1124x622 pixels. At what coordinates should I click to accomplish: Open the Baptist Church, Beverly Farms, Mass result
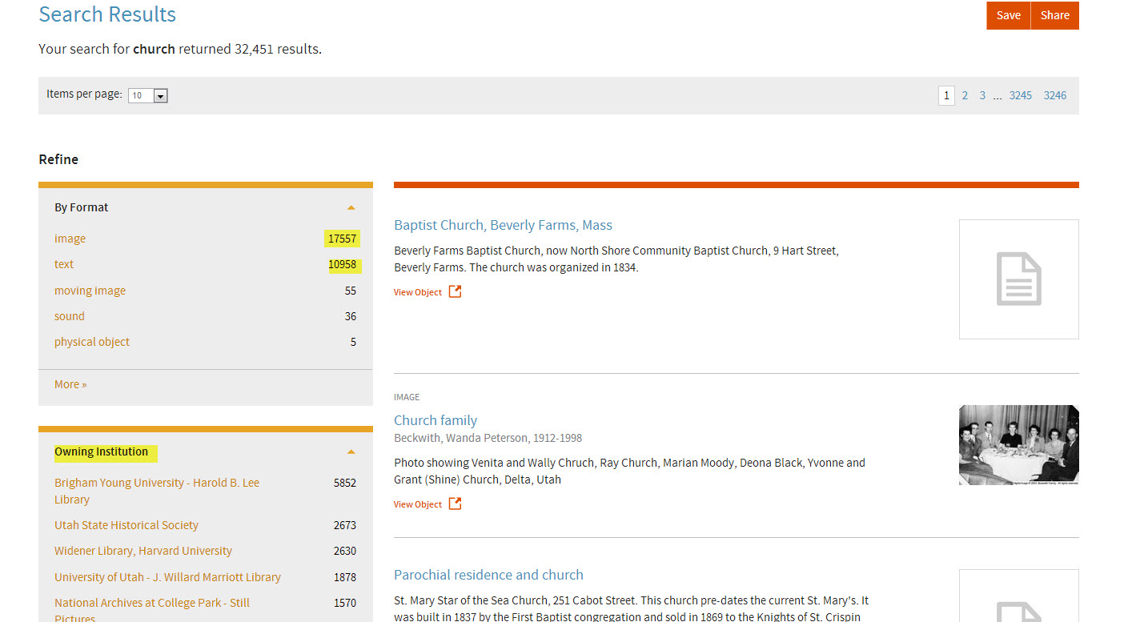503,225
